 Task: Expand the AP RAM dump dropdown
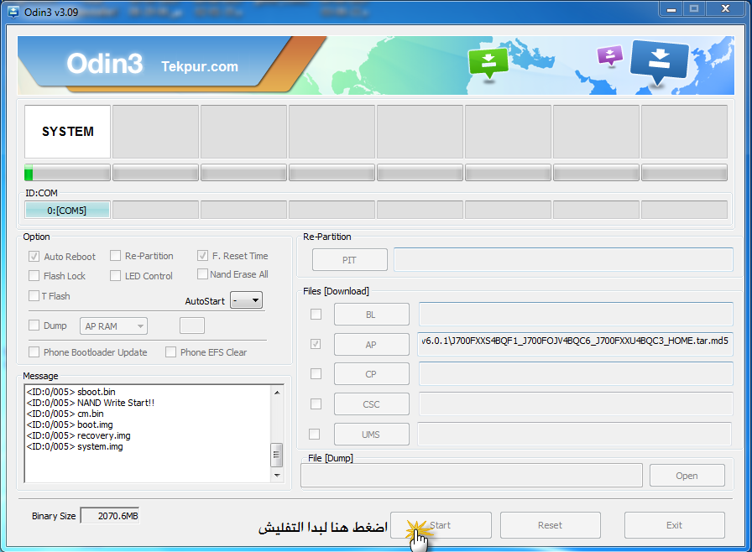(x=113, y=326)
